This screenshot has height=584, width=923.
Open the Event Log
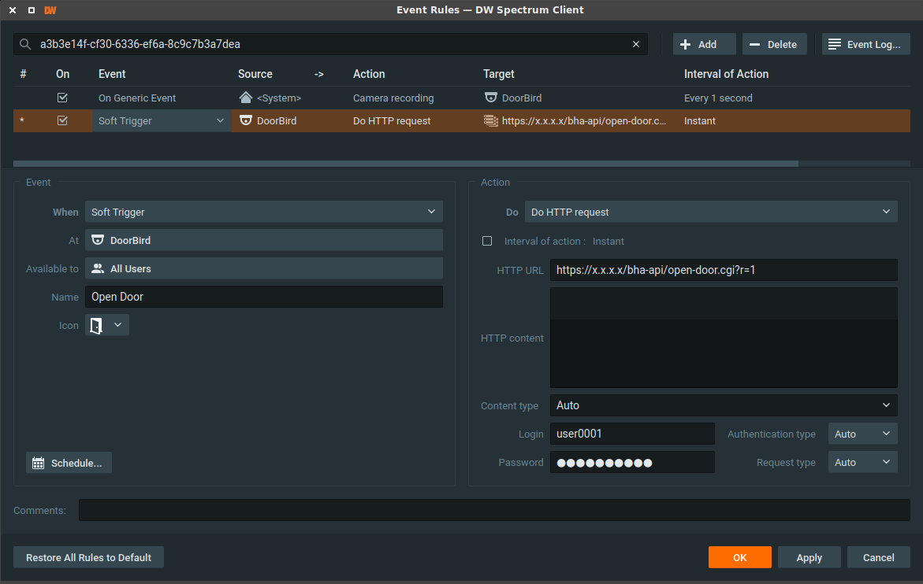click(866, 44)
